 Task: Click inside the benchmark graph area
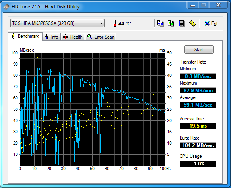point(93,109)
